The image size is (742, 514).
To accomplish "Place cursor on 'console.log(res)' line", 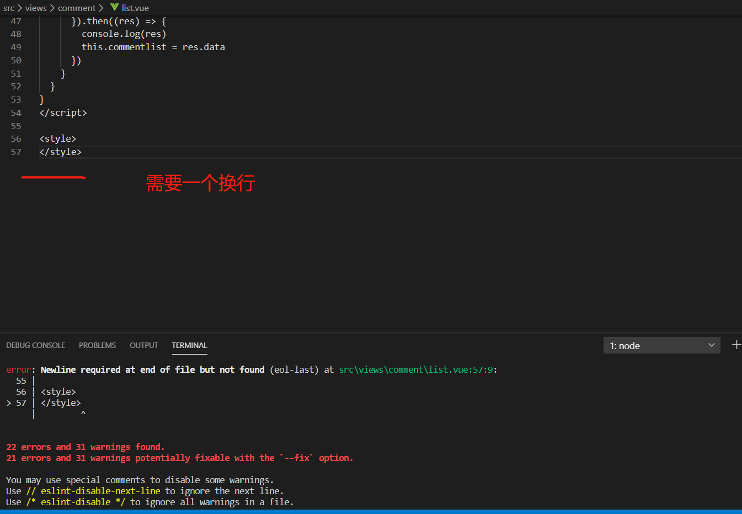I will [124, 34].
